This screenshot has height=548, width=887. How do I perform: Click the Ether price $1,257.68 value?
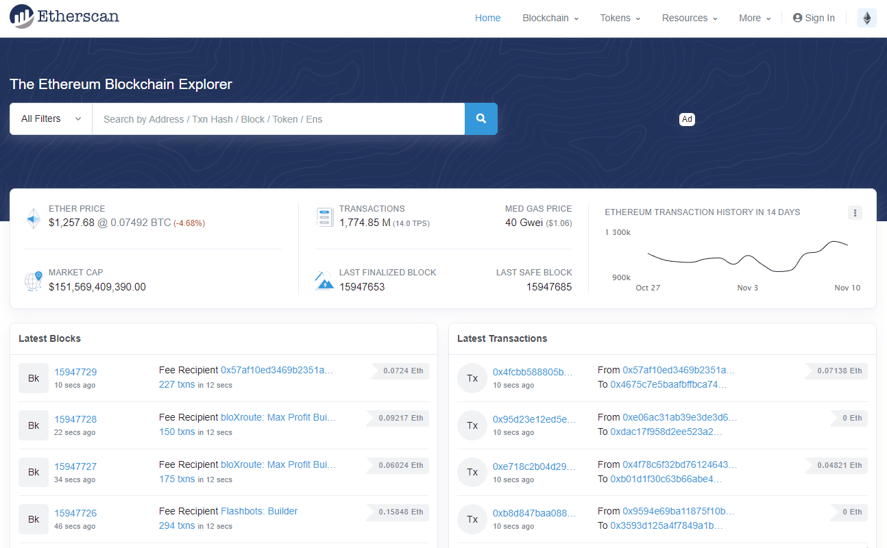[71, 223]
